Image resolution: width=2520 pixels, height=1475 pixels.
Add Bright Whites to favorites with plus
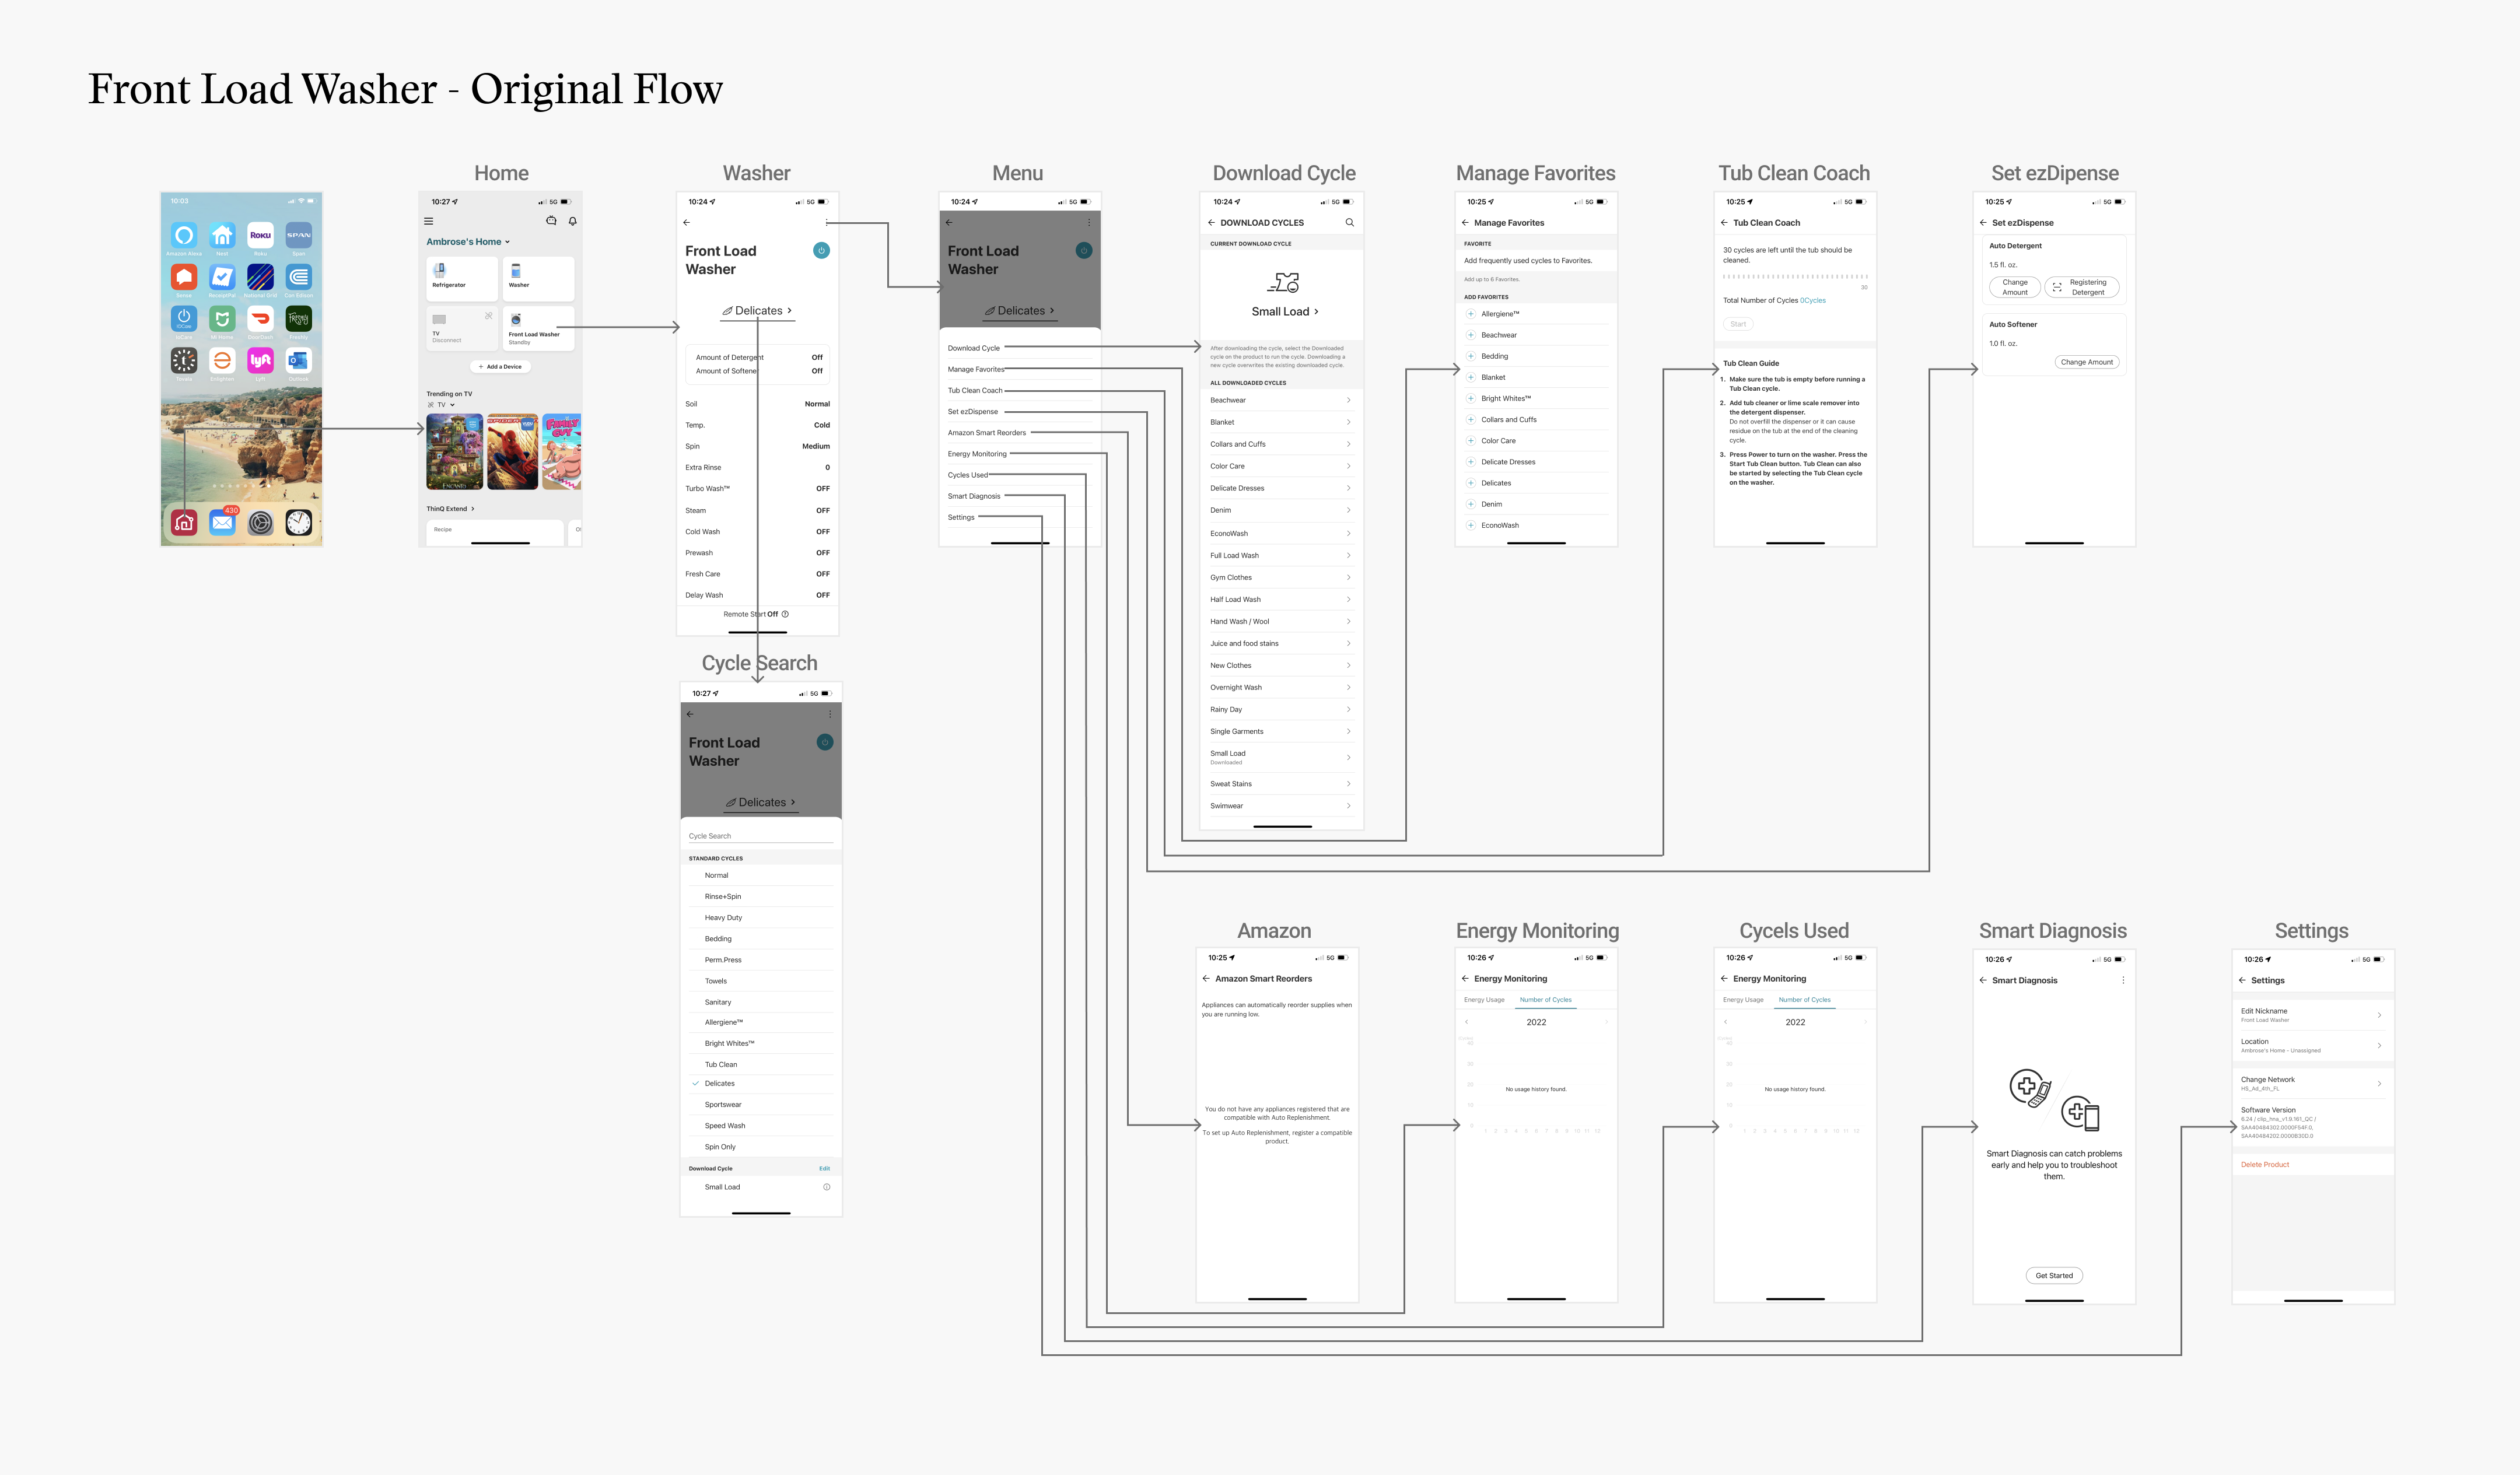[1471, 398]
